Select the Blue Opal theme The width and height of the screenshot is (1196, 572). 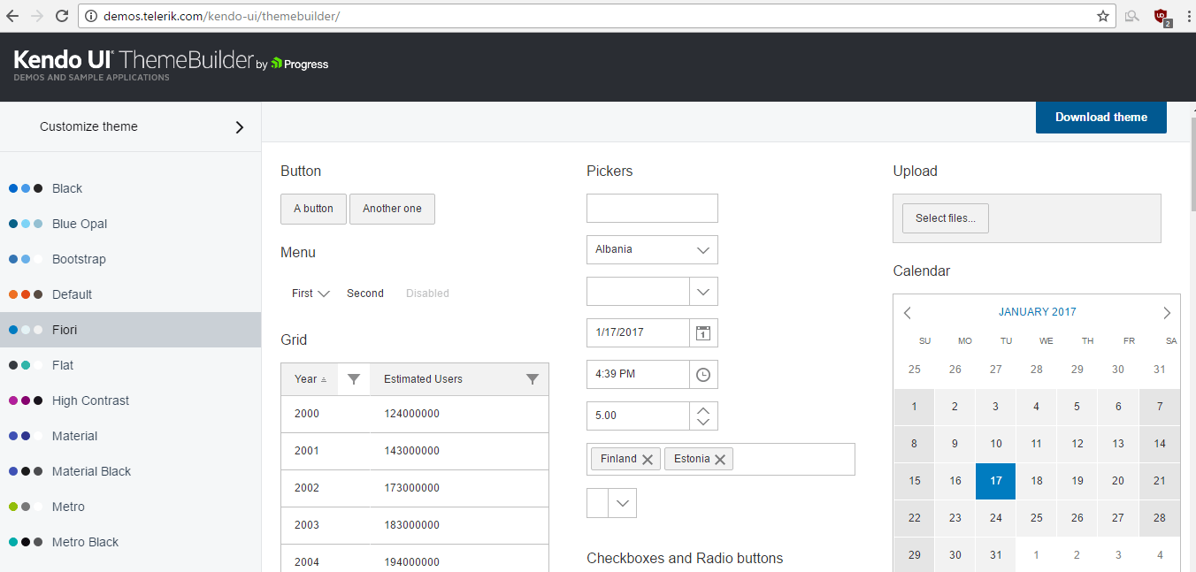[x=130, y=224]
